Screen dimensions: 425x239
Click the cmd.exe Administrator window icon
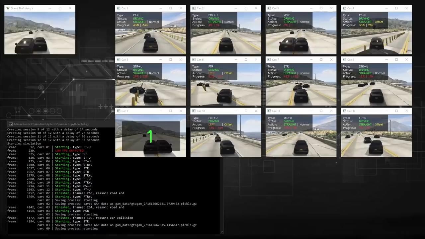point(11,124)
